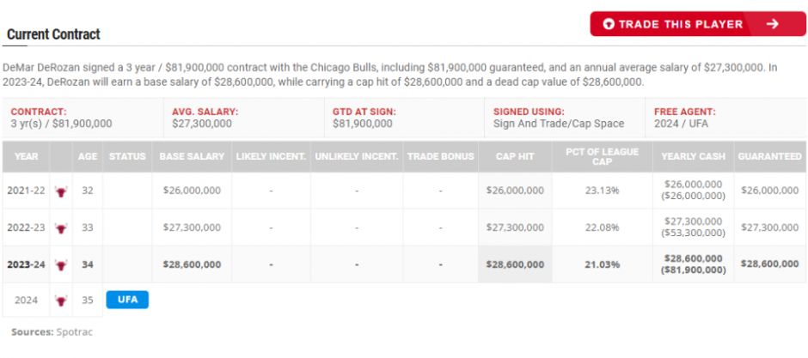Click the $28,600,000 highlighted cap hit cell
808x358 pixels.
point(515,264)
